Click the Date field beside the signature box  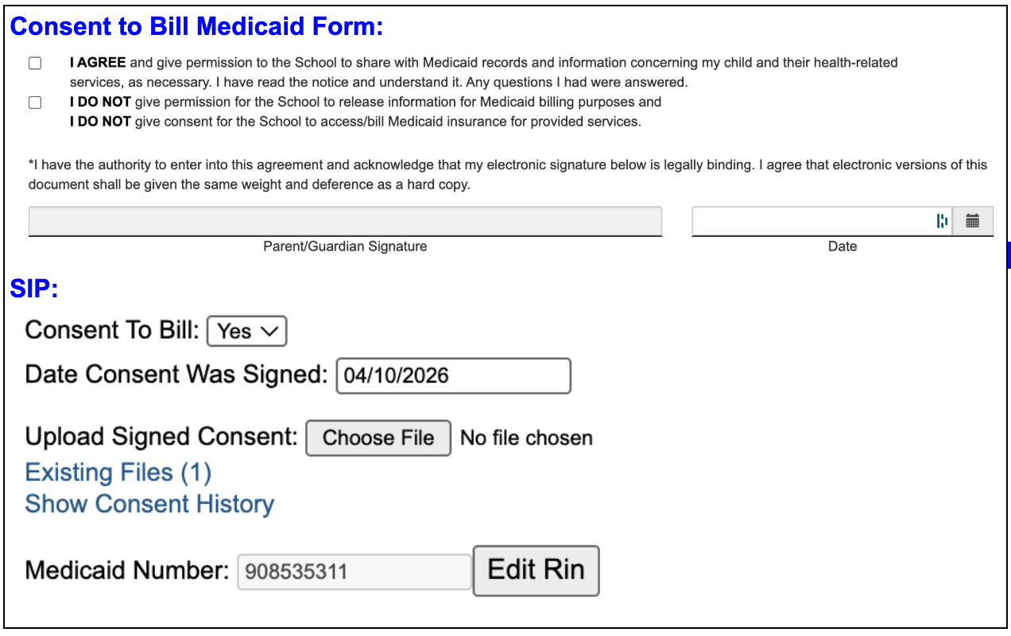click(x=811, y=221)
